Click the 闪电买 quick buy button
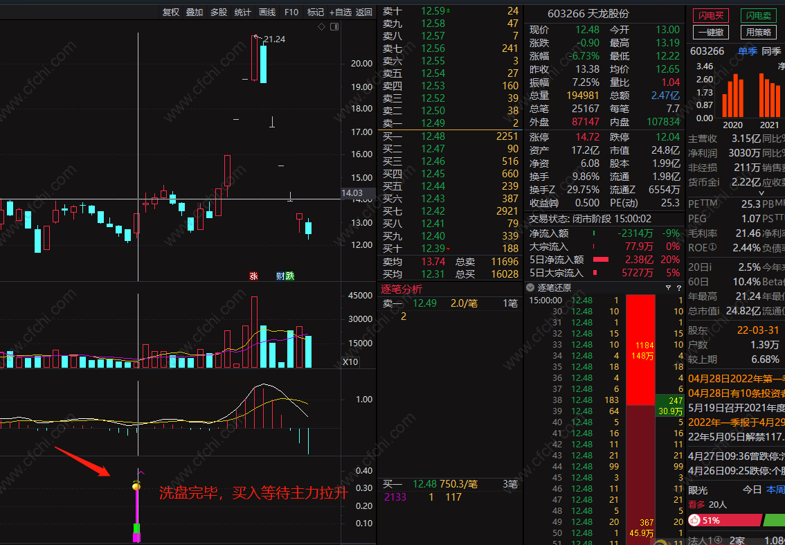The width and height of the screenshot is (785, 545). (x=711, y=16)
